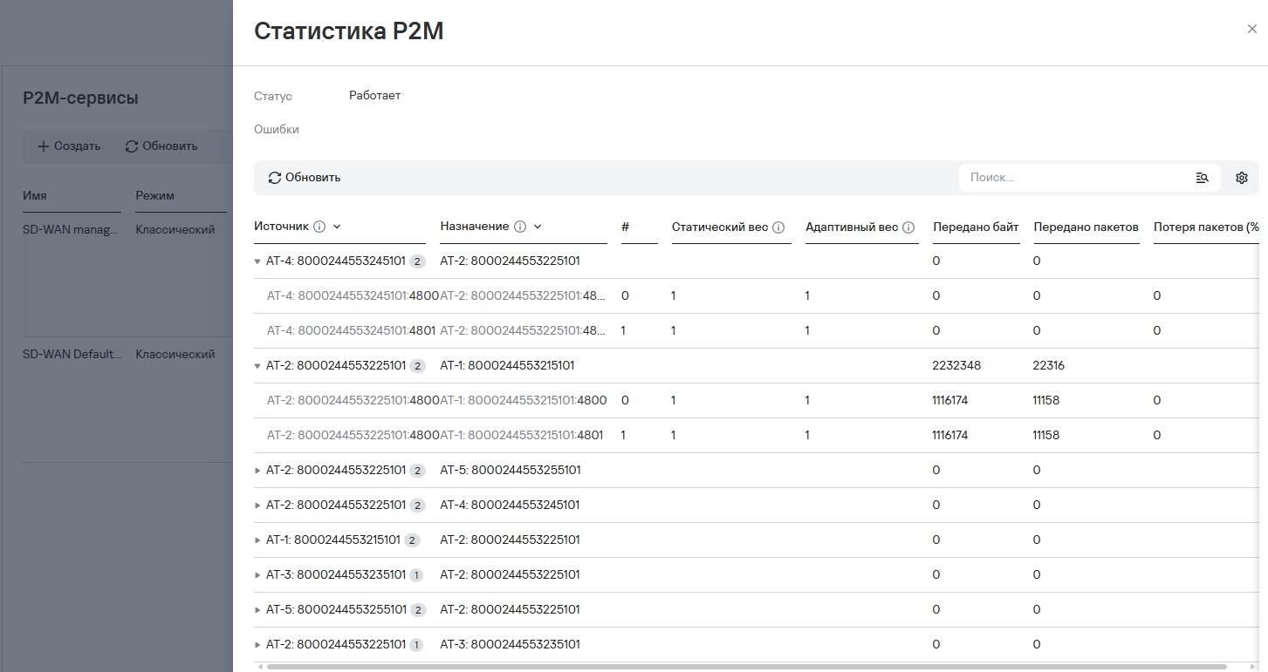Expand AT-2 row destined to AT-3

point(257,645)
